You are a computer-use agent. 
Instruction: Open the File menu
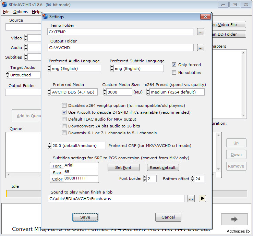tap(6, 12)
